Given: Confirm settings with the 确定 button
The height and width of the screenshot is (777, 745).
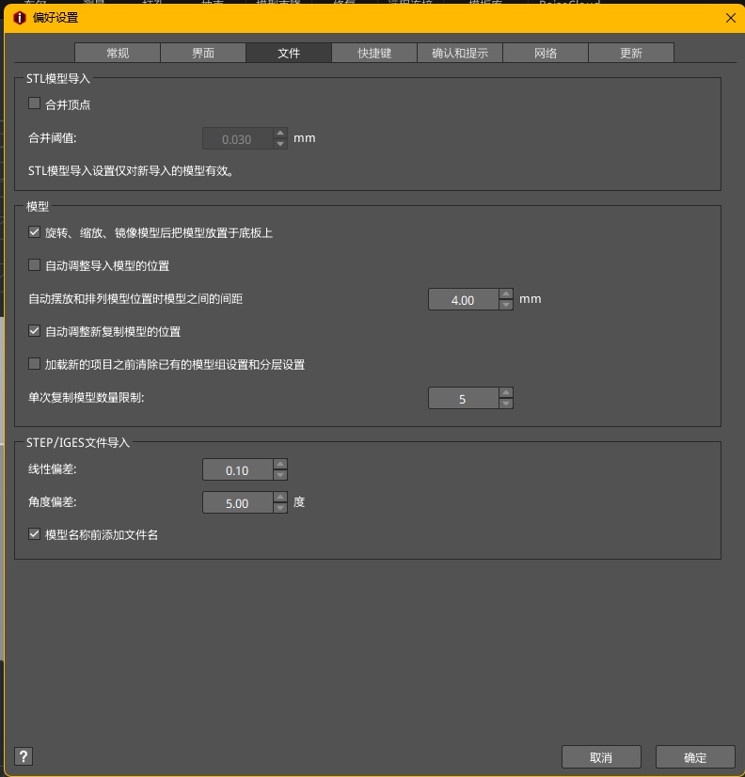Looking at the screenshot, I should pos(695,756).
